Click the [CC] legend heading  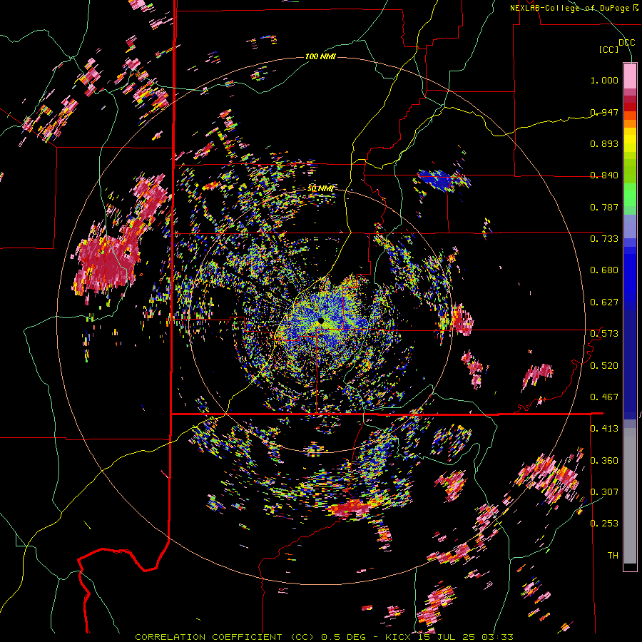pos(608,49)
